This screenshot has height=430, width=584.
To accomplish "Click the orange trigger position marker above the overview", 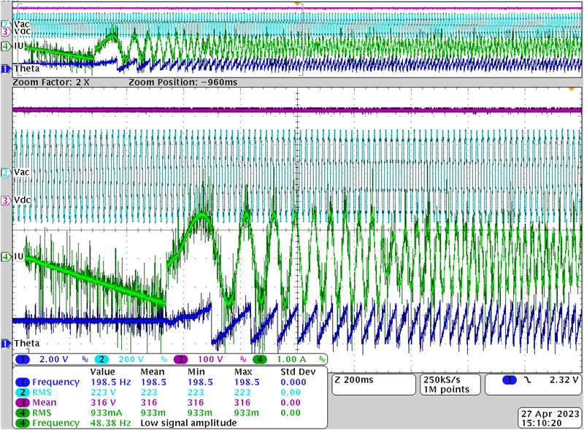I will point(296,4).
